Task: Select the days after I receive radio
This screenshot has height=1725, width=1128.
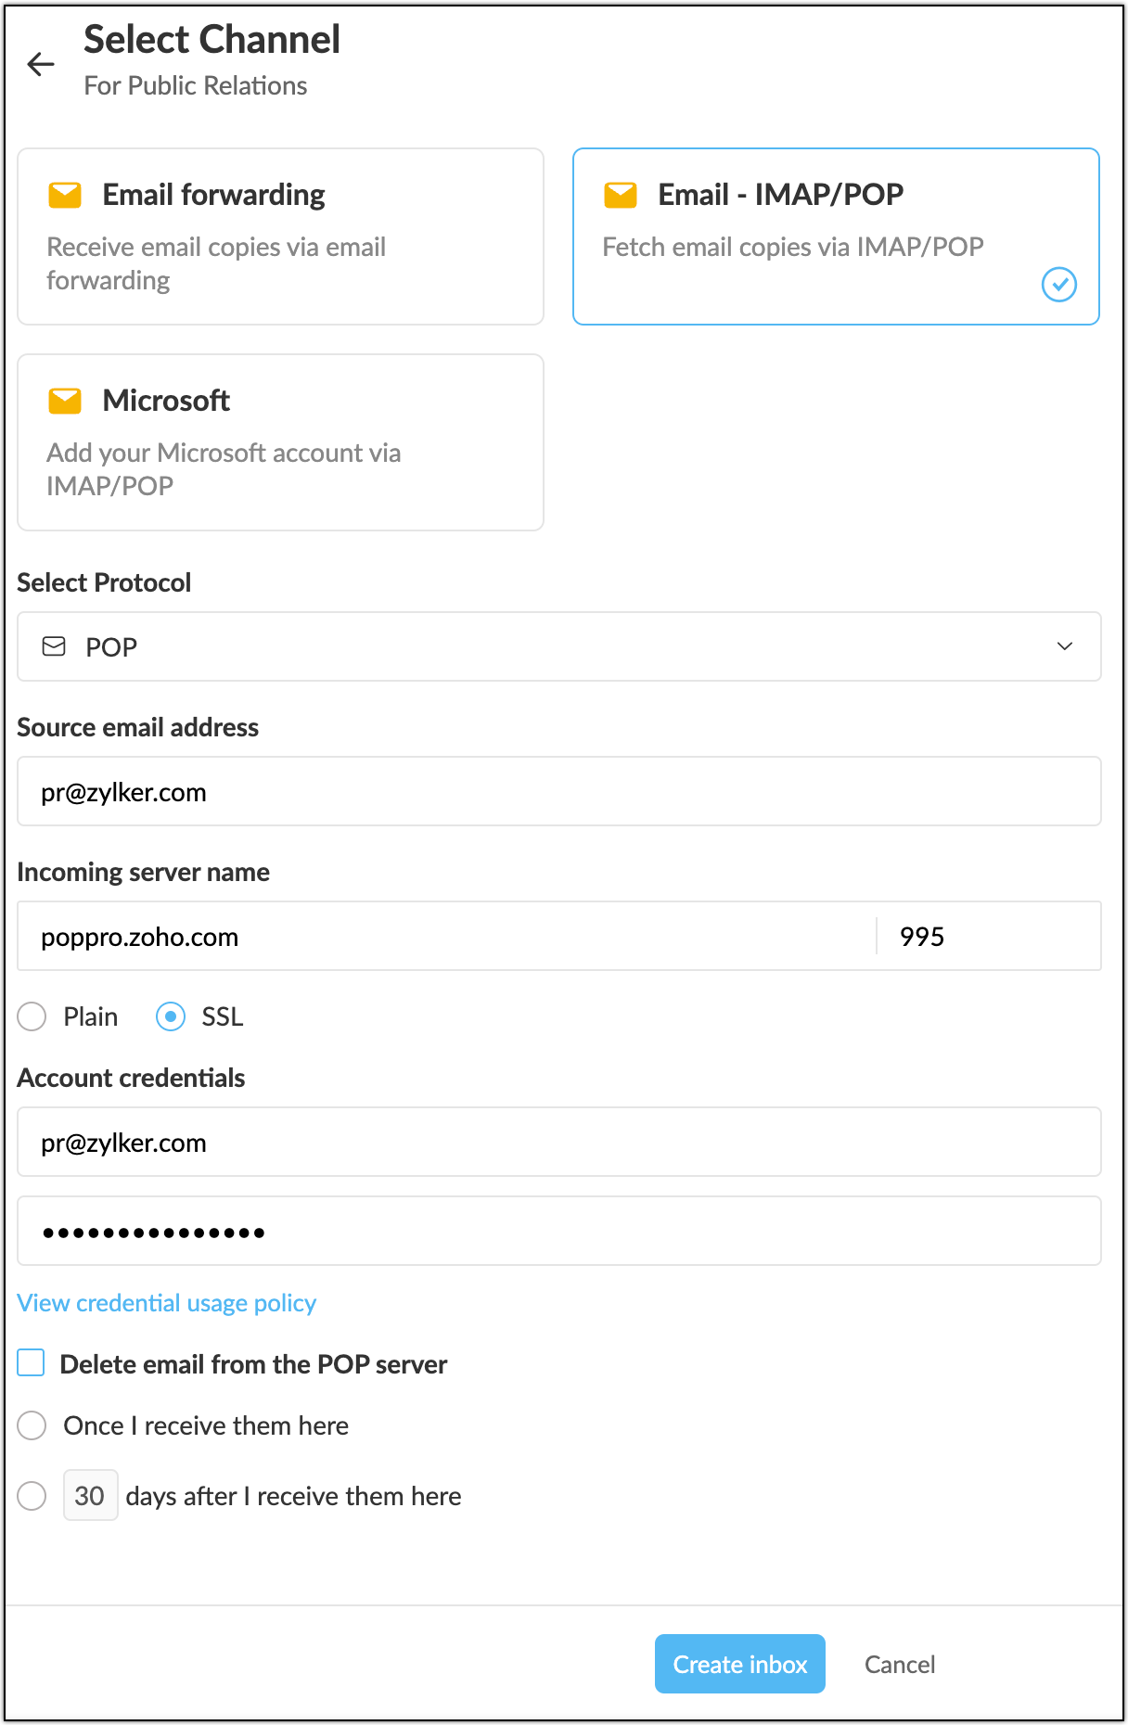Action: point(32,1495)
